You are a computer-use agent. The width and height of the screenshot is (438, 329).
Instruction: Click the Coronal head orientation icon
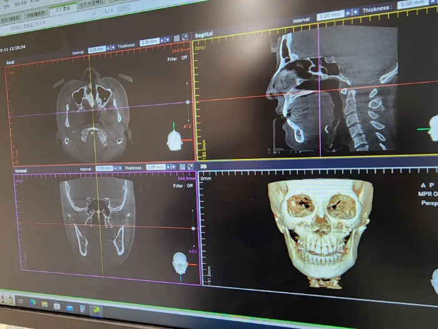(x=180, y=262)
